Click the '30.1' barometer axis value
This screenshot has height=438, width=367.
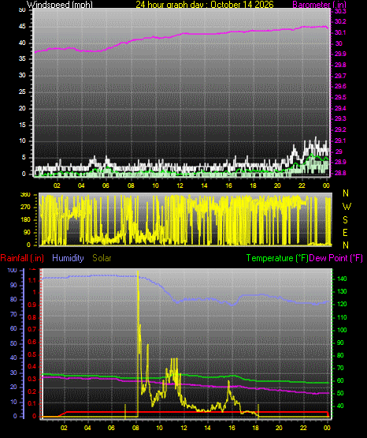click(340, 32)
